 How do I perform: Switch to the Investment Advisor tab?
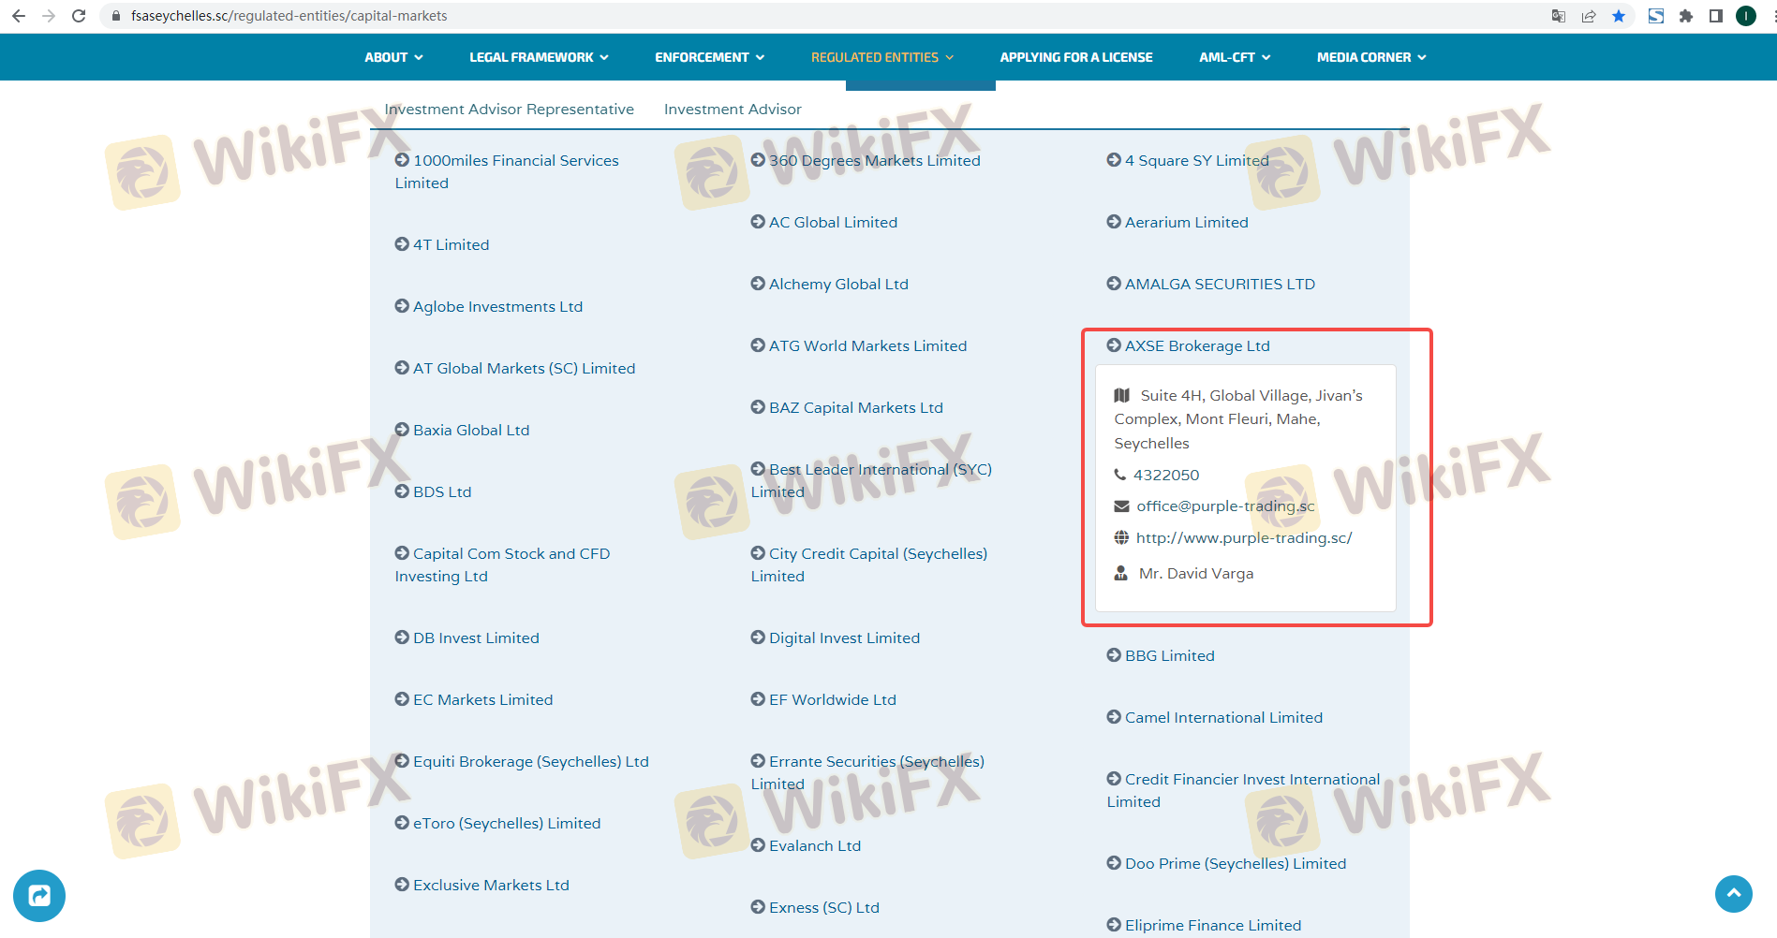point(733,109)
